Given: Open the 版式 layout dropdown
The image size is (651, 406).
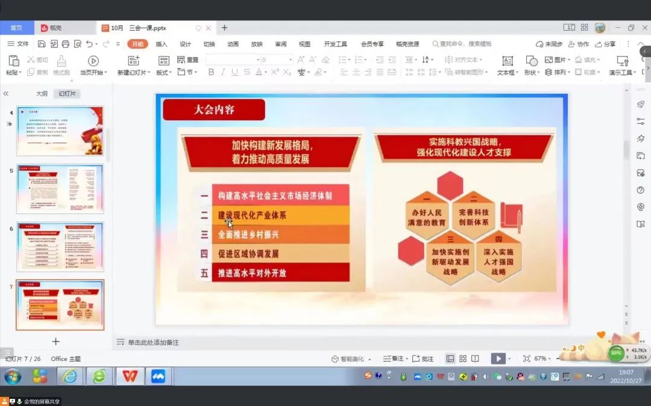Looking at the screenshot, I should 164,72.
